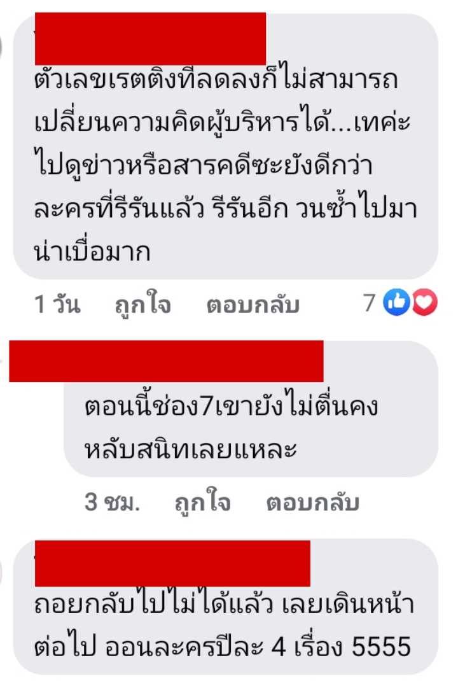Click the words 'น่าเบื่อมาก' in the first comment
The width and height of the screenshot is (458, 681).
pyautogui.click(x=92, y=252)
